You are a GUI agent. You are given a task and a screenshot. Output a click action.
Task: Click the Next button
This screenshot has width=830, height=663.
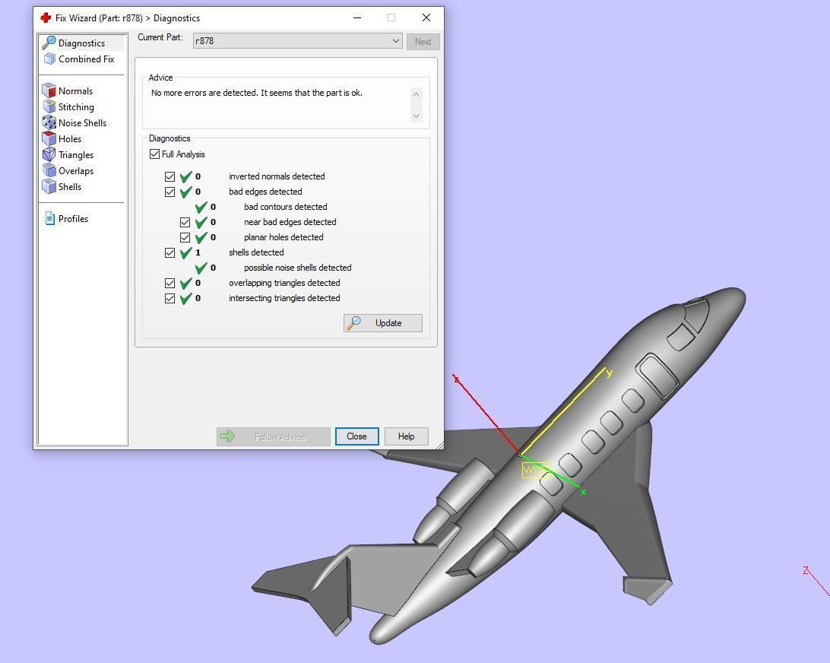[x=423, y=41]
